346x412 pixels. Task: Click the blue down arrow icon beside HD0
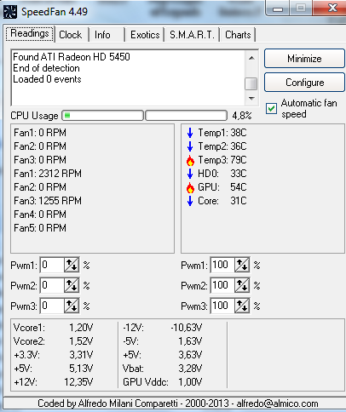190,174
